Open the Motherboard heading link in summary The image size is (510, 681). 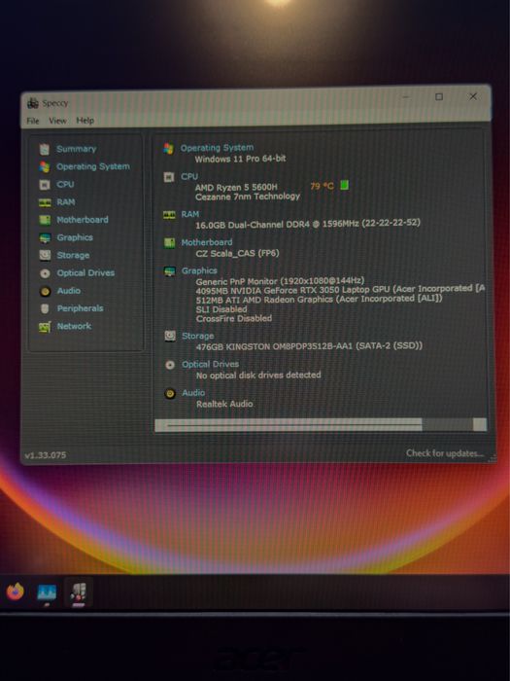pyautogui.click(x=206, y=242)
